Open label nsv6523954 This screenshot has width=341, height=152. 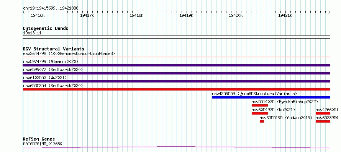327,118
